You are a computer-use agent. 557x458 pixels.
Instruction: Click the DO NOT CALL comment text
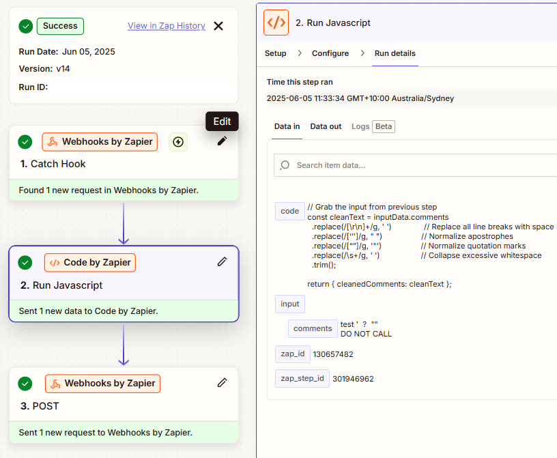pos(367,334)
